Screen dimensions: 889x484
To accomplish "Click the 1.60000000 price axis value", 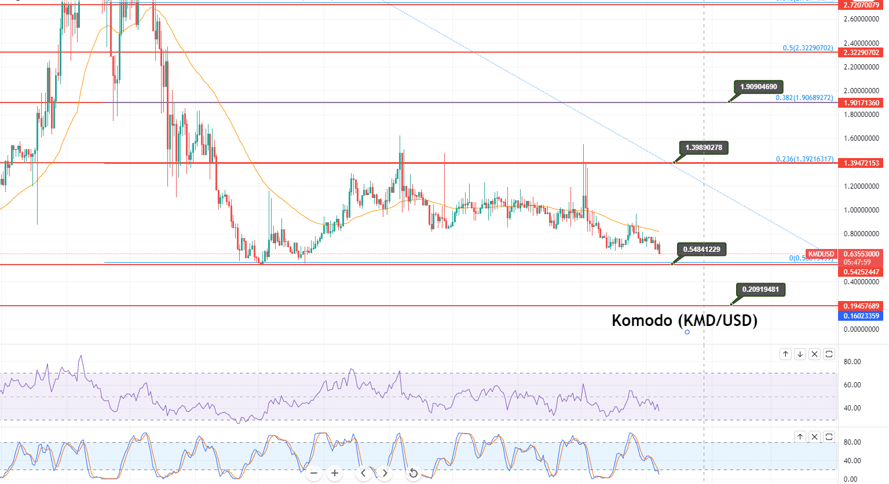I will coord(861,138).
